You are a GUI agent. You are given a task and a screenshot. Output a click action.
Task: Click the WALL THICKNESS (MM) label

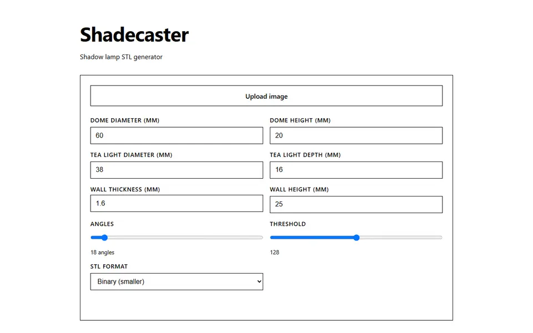pyautogui.click(x=125, y=190)
